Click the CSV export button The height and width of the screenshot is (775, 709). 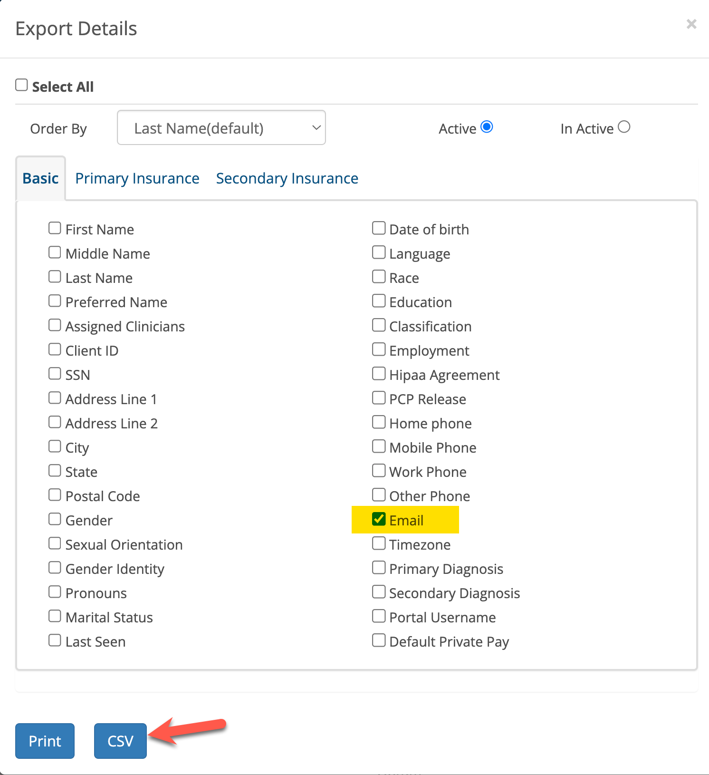[120, 740]
